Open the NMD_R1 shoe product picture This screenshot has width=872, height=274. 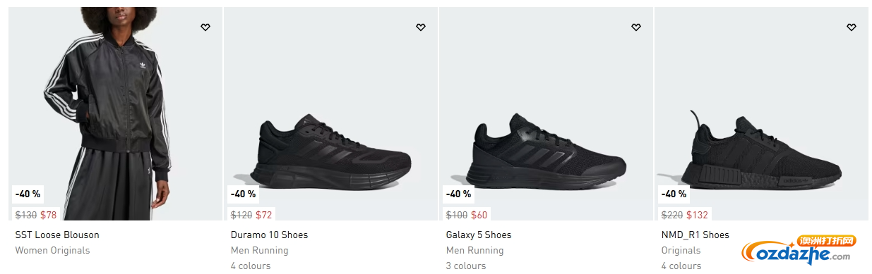pos(761,113)
